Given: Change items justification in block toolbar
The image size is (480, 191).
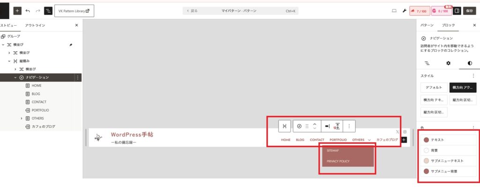Looking at the screenshot, I should pos(327,126).
